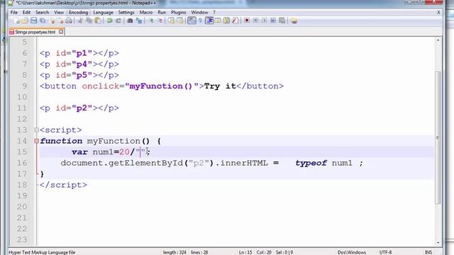Click 'Ln : 15' status bar entry
Screen dimensions: 454x255
pyautogui.click(x=245, y=252)
